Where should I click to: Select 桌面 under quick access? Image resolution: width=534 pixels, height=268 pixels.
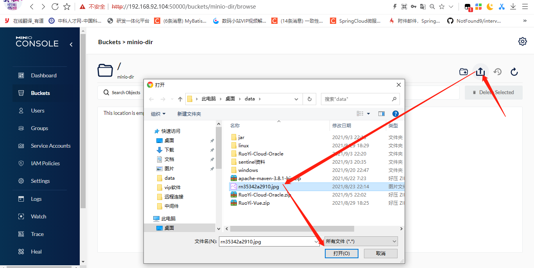pyautogui.click(x=169, y=140)
